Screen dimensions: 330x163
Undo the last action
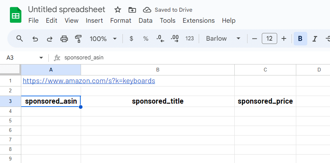click(x=35, y=38)
